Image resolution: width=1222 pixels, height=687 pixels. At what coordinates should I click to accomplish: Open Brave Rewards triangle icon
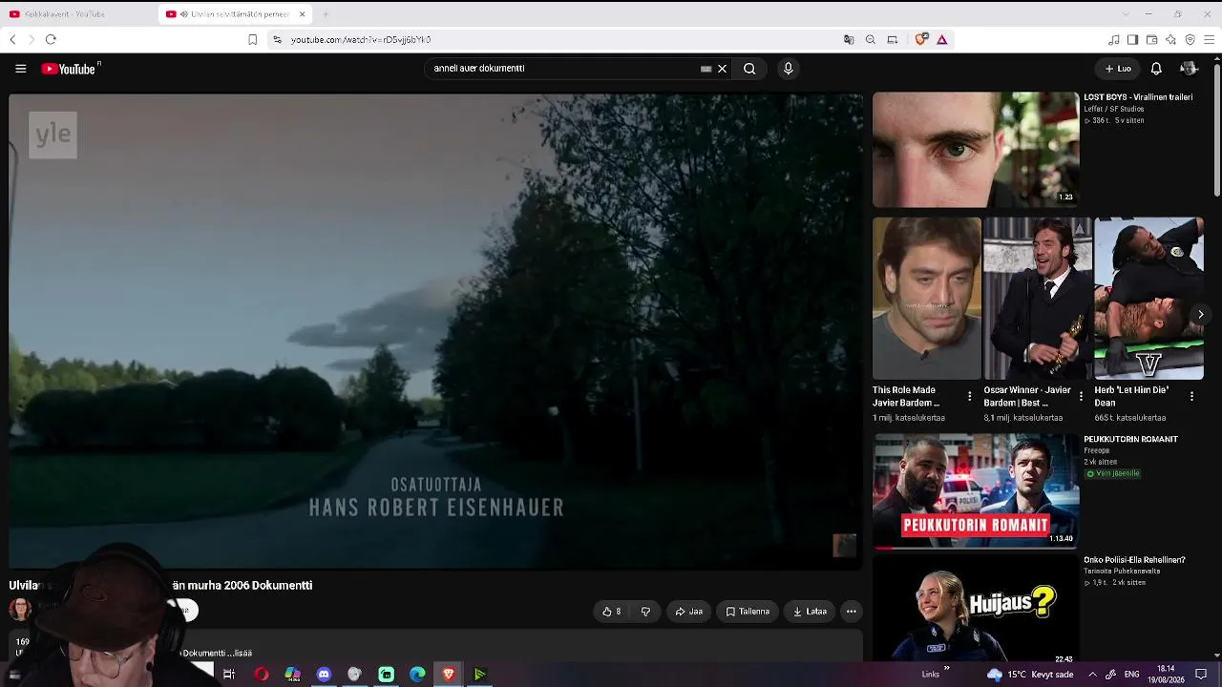click(942, 39)
